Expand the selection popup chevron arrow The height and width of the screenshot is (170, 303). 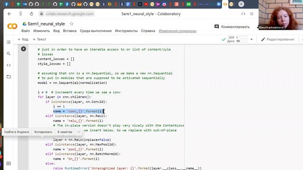(x=79, y=132)
